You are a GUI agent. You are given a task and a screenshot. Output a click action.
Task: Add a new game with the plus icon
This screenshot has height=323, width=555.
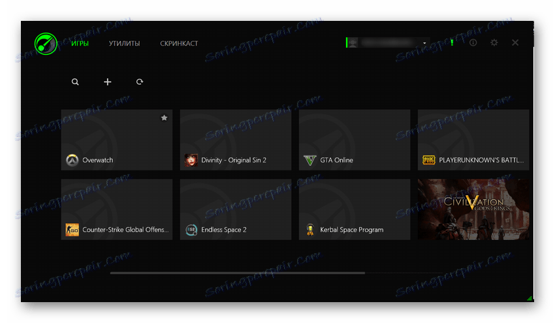pos(107,82)
